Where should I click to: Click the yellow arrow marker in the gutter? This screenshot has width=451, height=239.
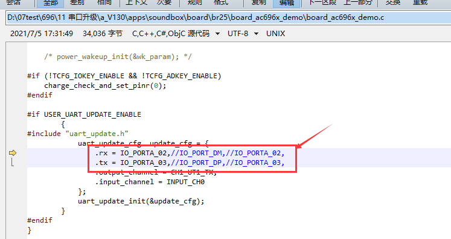coord(13,153)
